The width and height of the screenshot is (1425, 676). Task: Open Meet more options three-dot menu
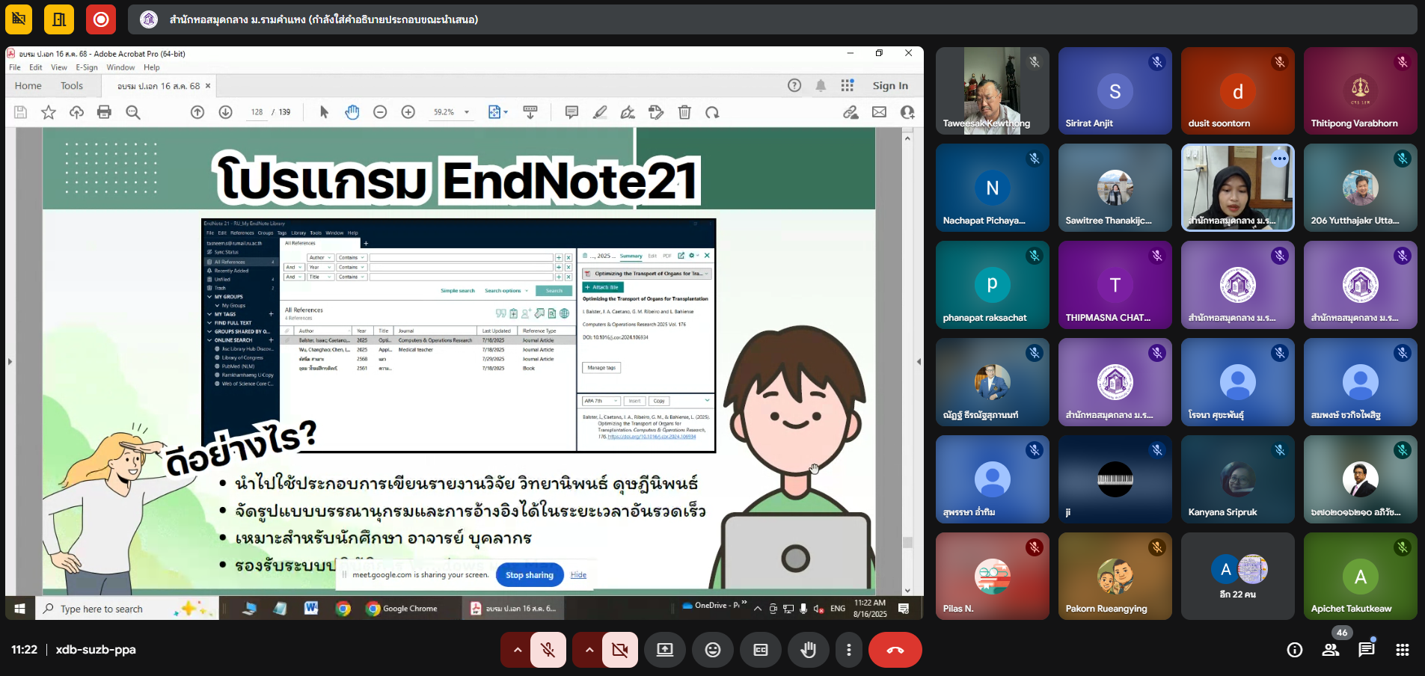[x=848, y=650]
